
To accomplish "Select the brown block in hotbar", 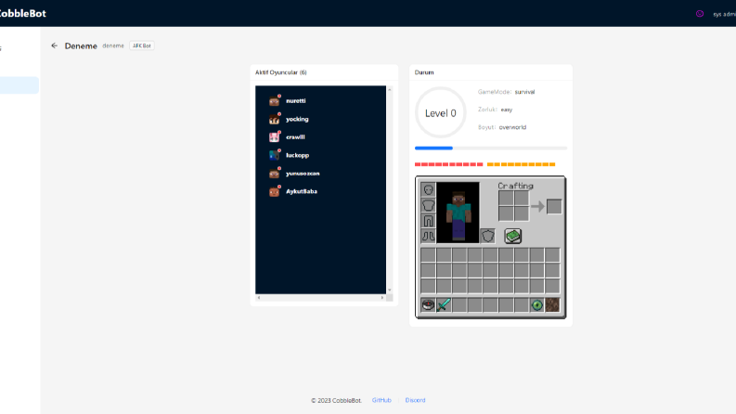I will 552,305.
